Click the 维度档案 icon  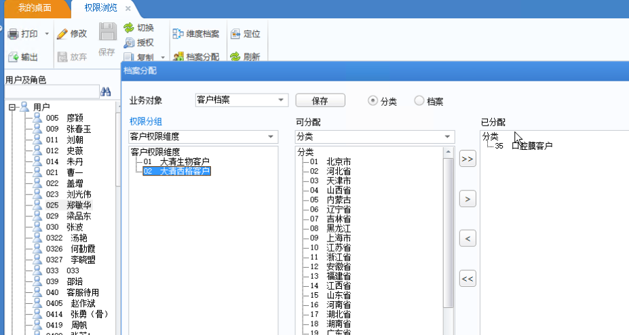coord(178,34)
